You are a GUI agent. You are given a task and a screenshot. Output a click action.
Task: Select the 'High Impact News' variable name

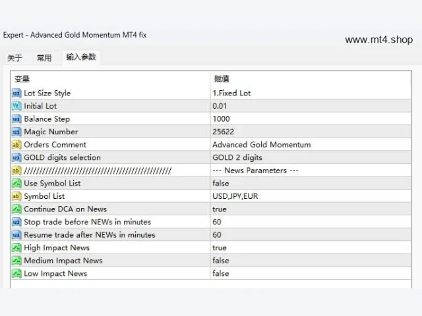(57, 248)
